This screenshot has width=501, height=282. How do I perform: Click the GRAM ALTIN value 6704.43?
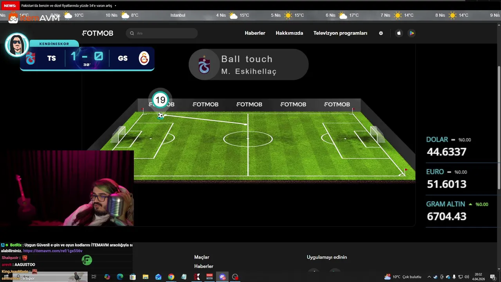coord(447,216)
